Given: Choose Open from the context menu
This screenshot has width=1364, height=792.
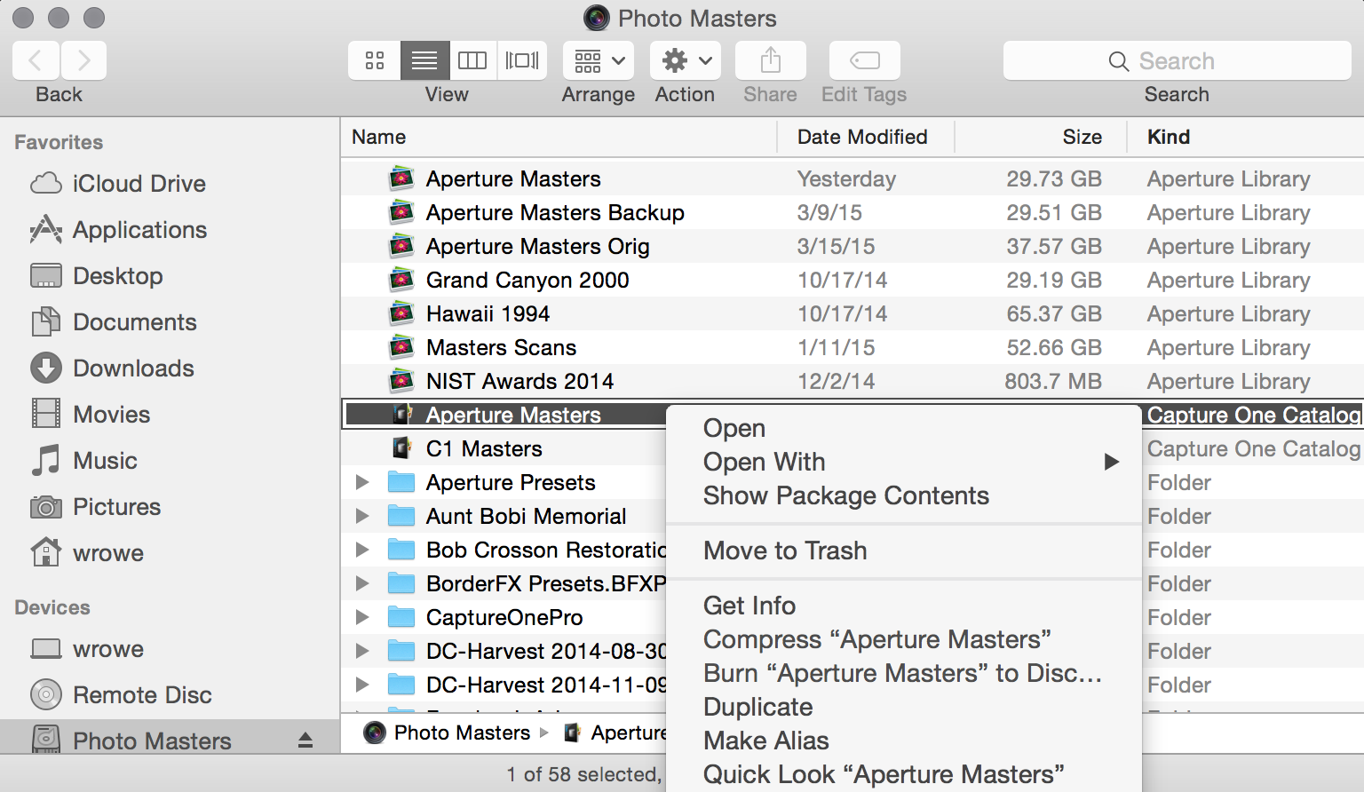Looking at the screenshot, I should (x=904, y=428).
